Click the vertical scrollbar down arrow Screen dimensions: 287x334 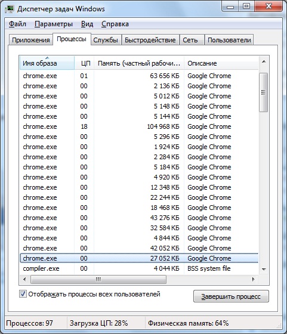coord(264,269)
